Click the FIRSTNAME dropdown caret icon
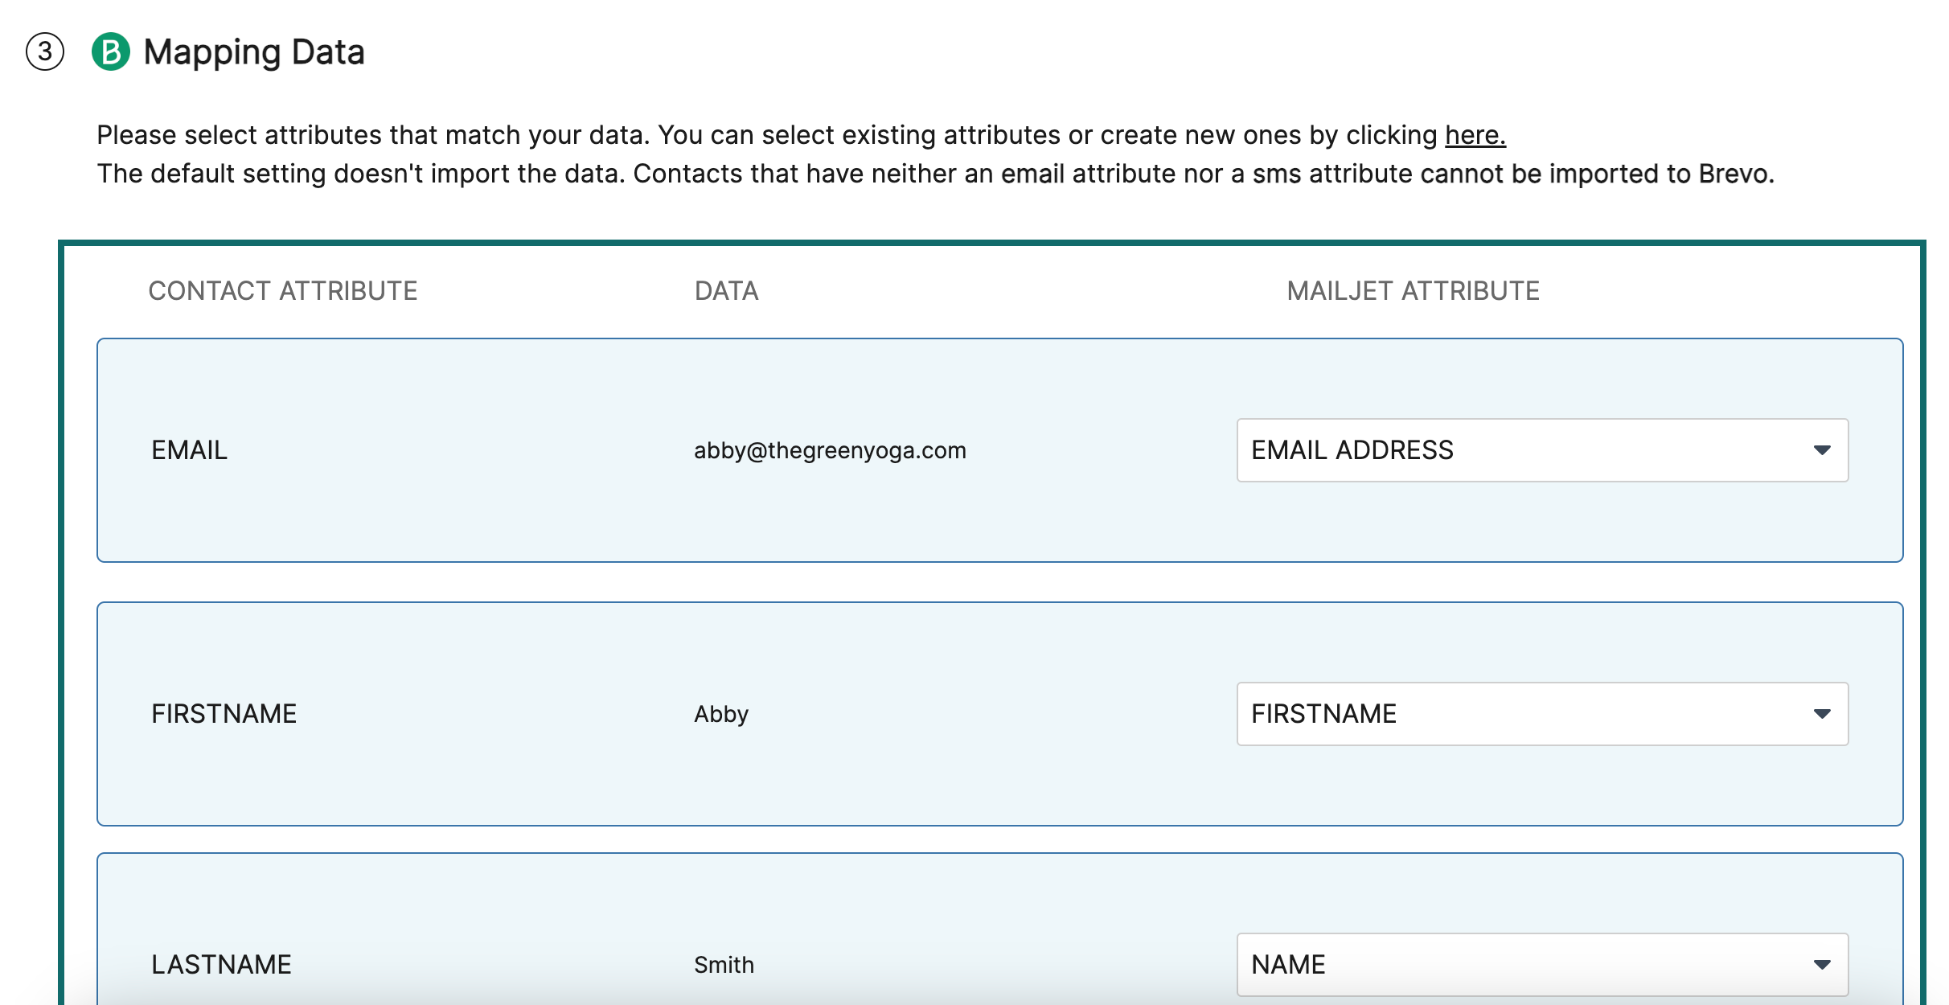 tap(1822, 714)
